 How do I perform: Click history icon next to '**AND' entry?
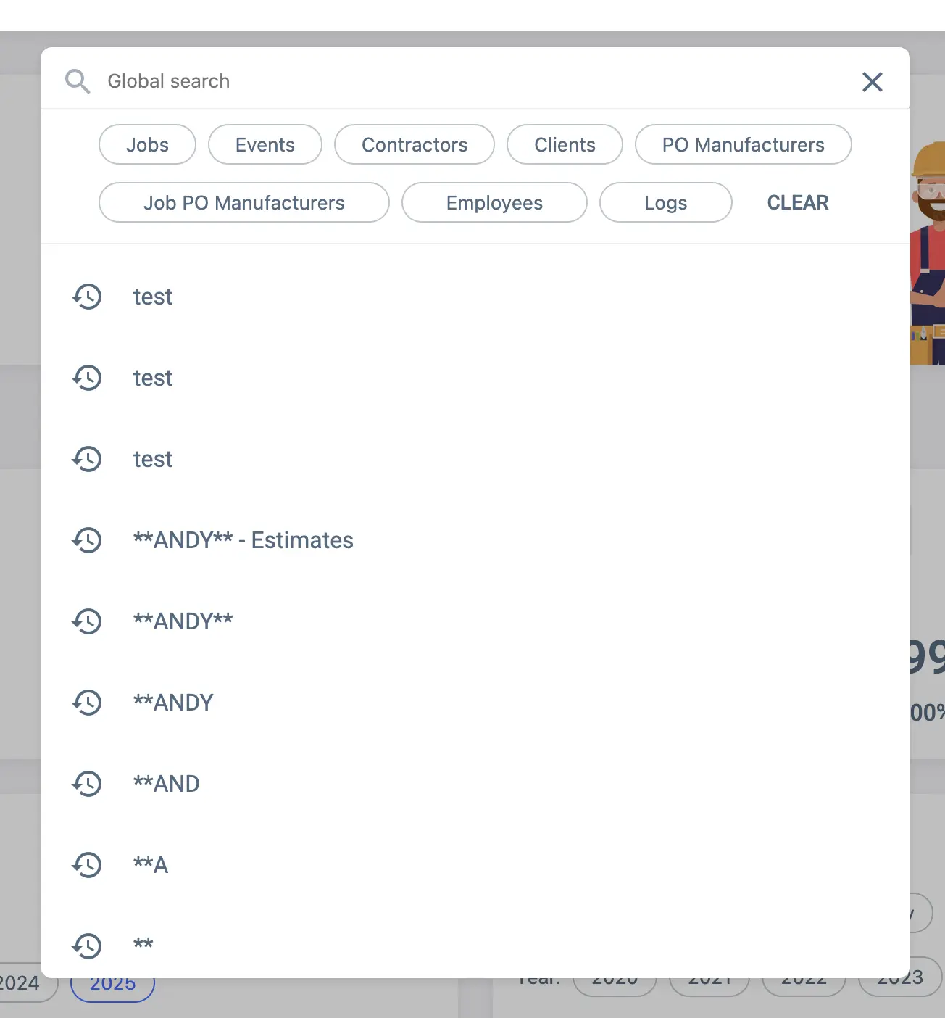click(87, 784)
